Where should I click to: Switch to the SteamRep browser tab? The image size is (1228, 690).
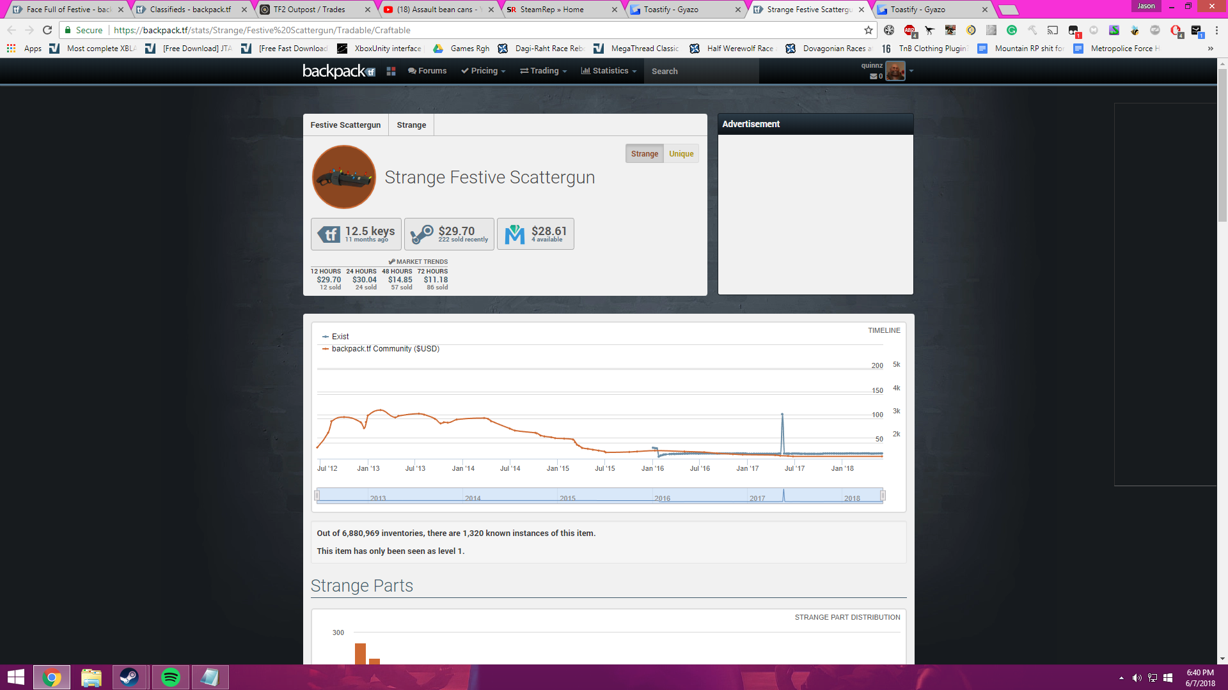point(551,10)
